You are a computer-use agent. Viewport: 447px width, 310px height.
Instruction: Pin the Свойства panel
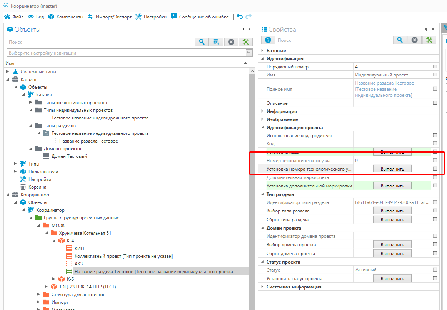point(426,29)
